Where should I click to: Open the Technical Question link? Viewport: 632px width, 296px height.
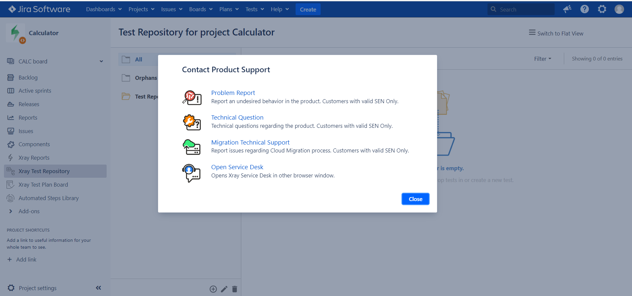(237, 118)
